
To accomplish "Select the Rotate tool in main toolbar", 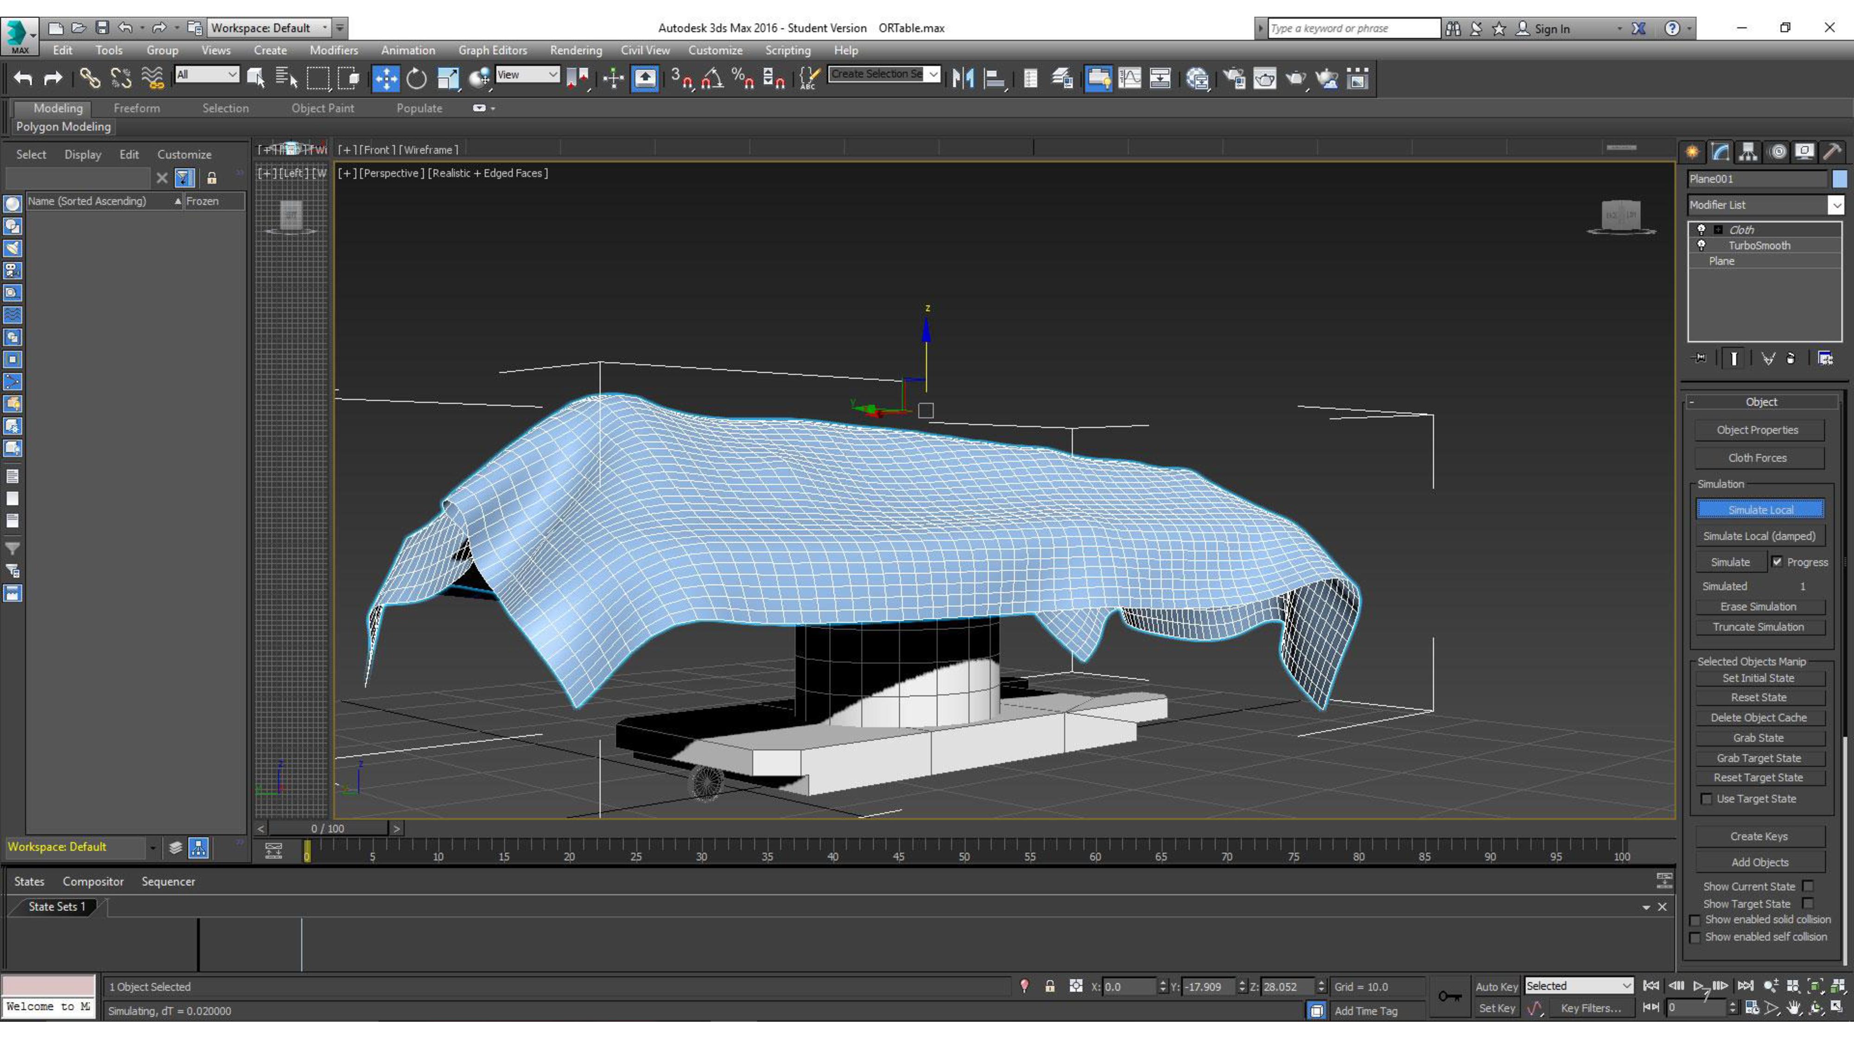I will click(x=416, y=78).
